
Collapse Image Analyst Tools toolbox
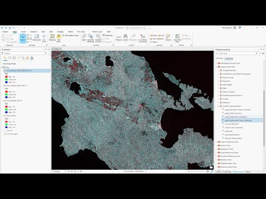[216, 67]
